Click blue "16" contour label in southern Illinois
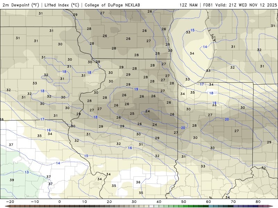Image resolution: width=278 pixels, height=208 pixels. (x=130, y=148)
